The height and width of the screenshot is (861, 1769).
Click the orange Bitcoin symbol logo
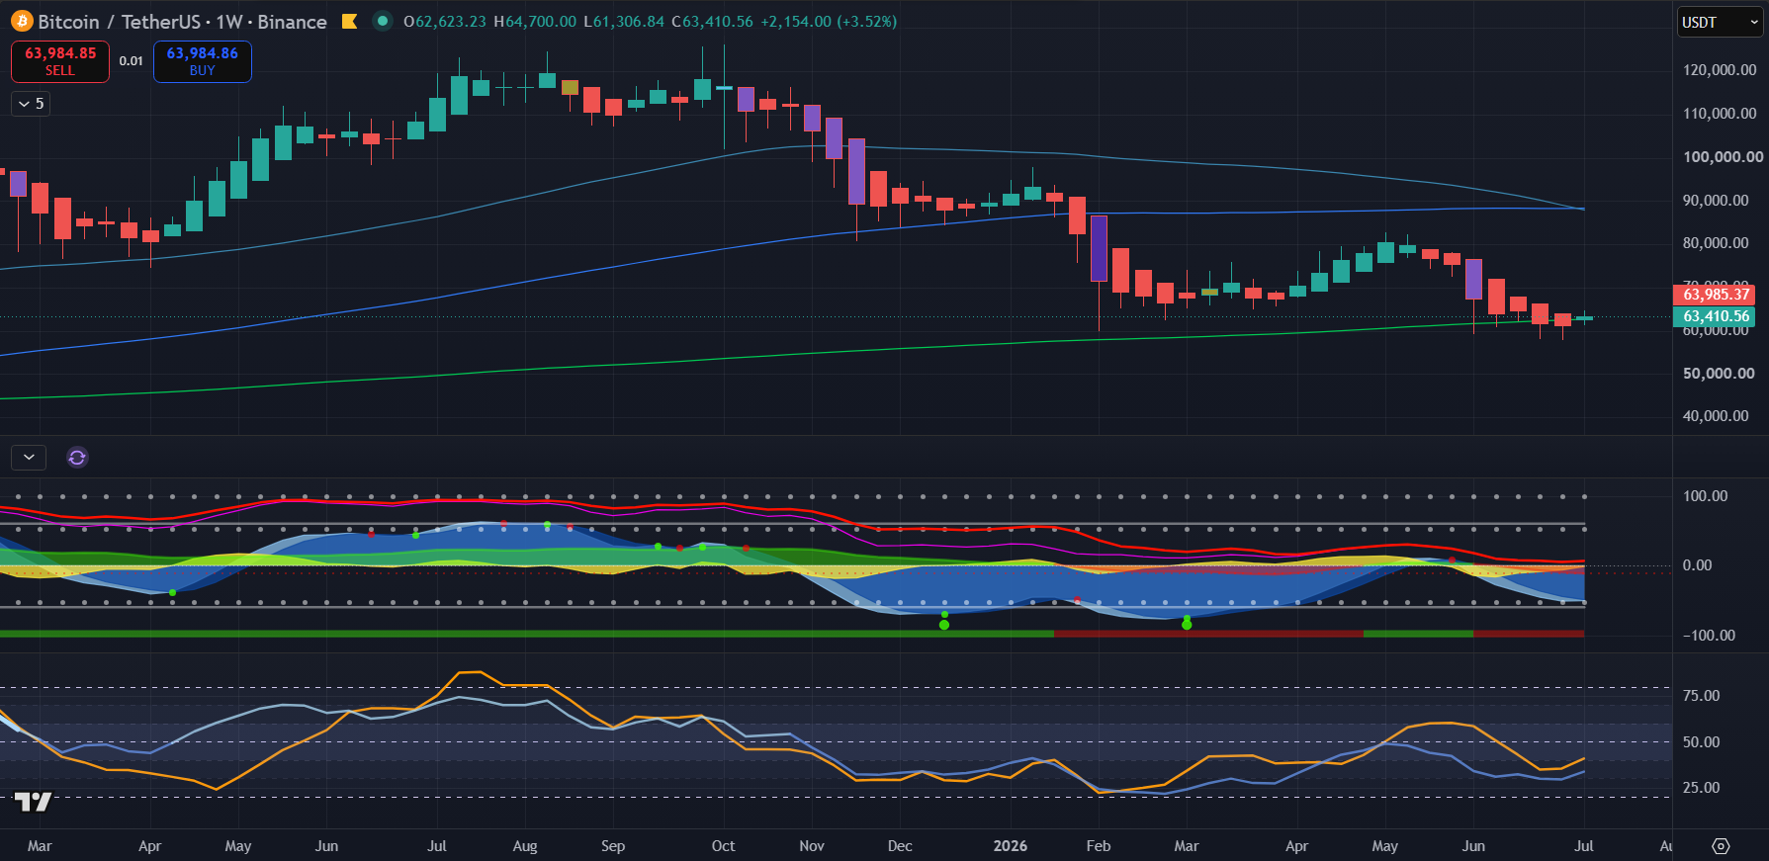coord(22,21)
